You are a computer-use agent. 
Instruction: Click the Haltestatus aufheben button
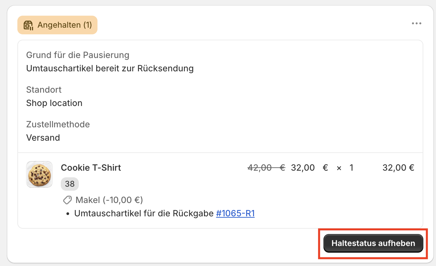373,243
